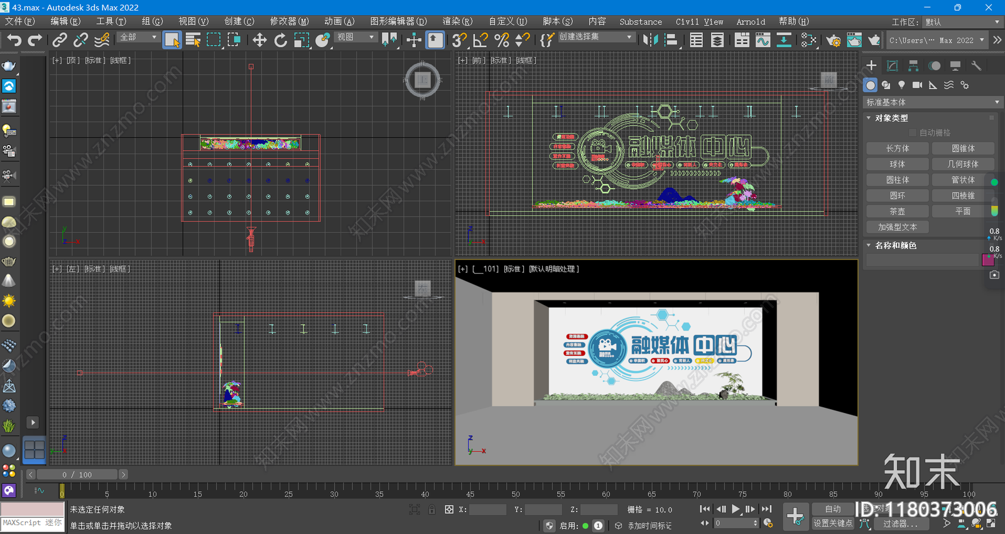Open the Layer Explorer icon
1005x534 pixels.
click(717, 40)
